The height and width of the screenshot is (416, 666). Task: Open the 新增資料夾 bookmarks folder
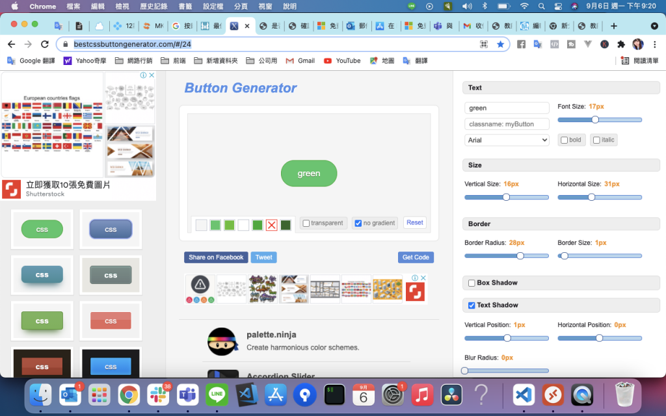tap(216, 60)
